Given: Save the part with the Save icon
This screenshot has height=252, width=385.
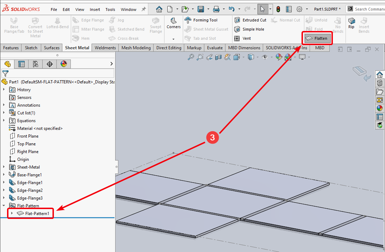Looking at the screenshot, I should (x=201, y=9).
